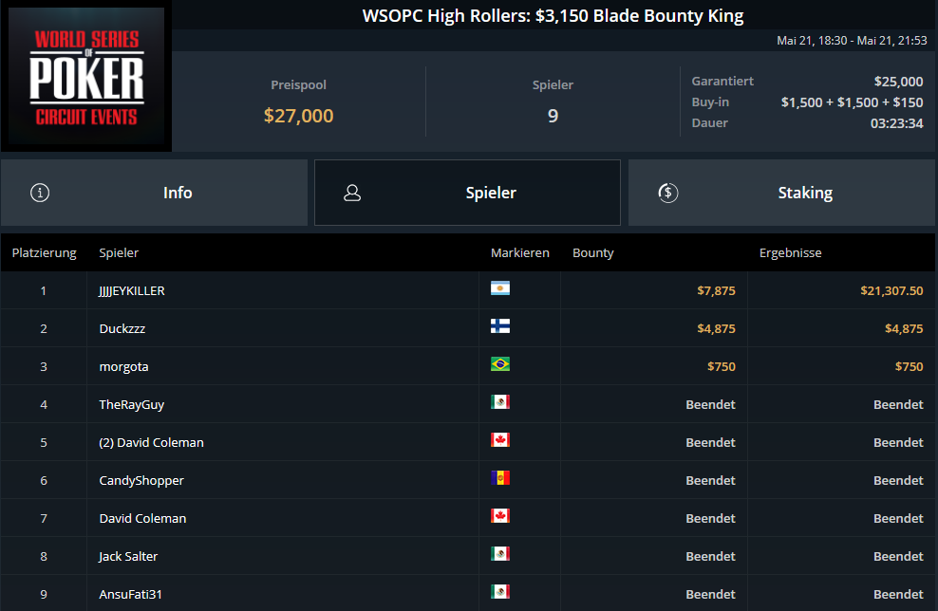This screenshot has width=938, height=611.
Task: Sort by the Platzierung column header
Action: click(45, 253)
